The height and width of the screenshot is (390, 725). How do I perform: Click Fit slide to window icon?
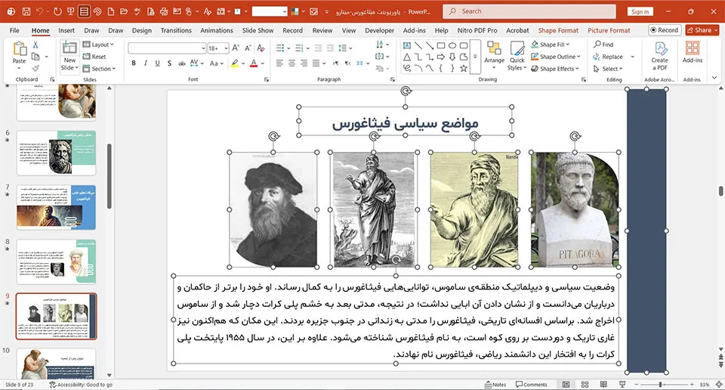pyautogui.click(x=719, y=385)
